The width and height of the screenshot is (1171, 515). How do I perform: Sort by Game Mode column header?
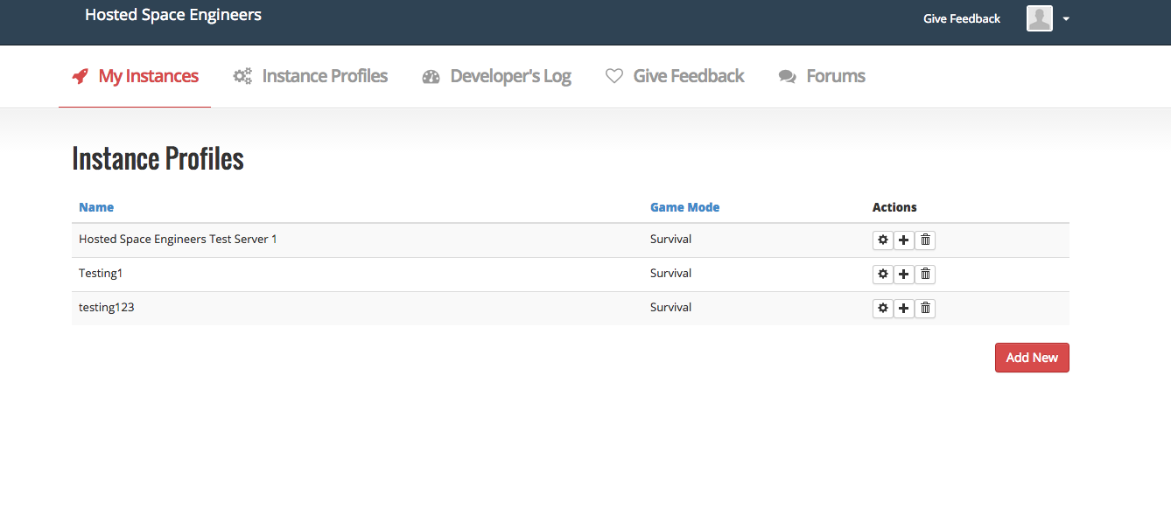coord(684,207)
